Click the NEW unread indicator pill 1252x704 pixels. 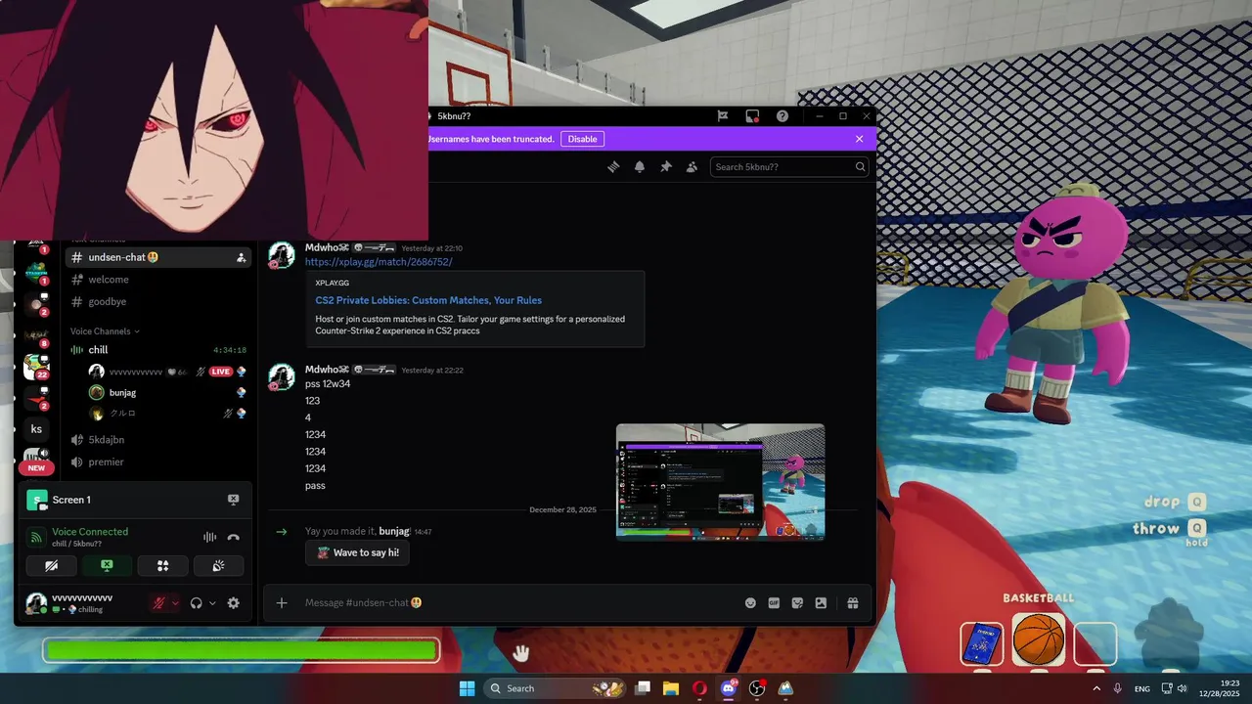click(x=36, y=468)
